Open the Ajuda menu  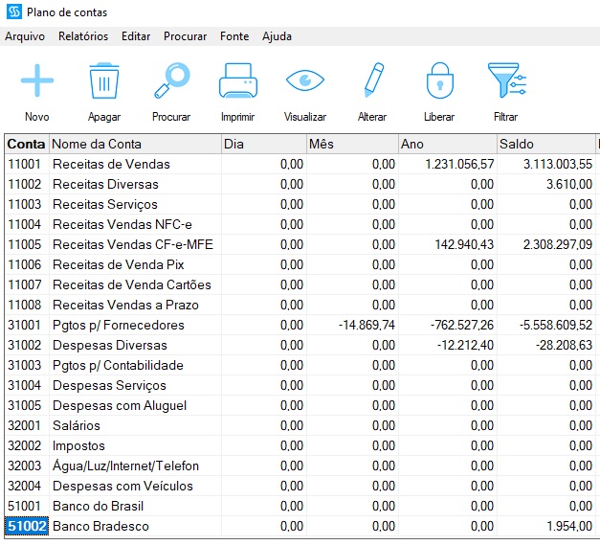point(277,36)
